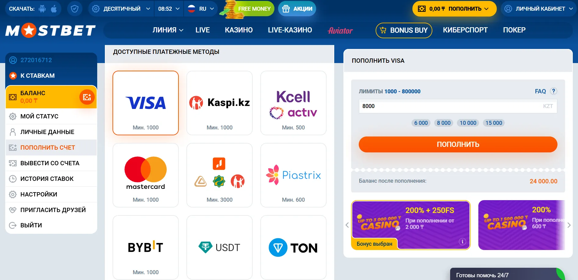Screen dimensions: 578x280
Task: Open the FAQ question mark icon
Action: pos(553,91)
